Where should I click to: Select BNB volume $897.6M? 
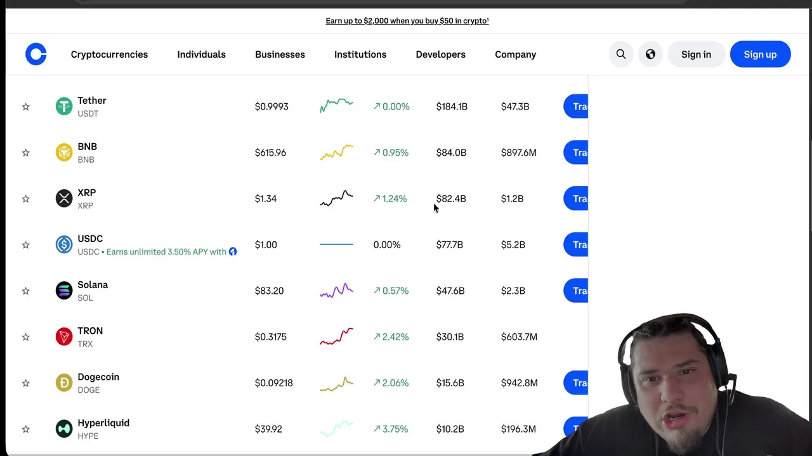(x=519, y=153)
